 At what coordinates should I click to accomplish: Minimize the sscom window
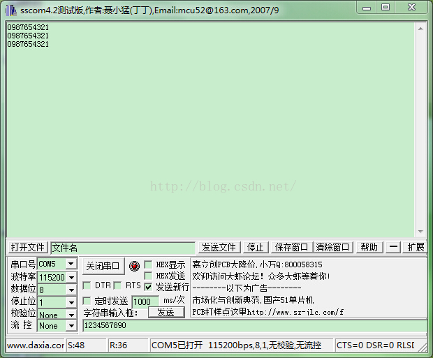367,8
